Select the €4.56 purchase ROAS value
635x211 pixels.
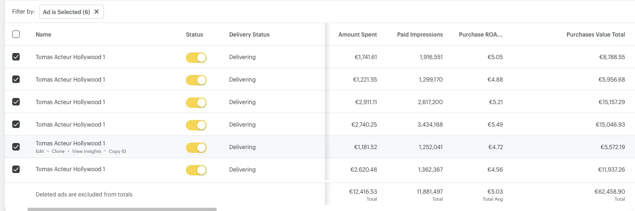496,170
